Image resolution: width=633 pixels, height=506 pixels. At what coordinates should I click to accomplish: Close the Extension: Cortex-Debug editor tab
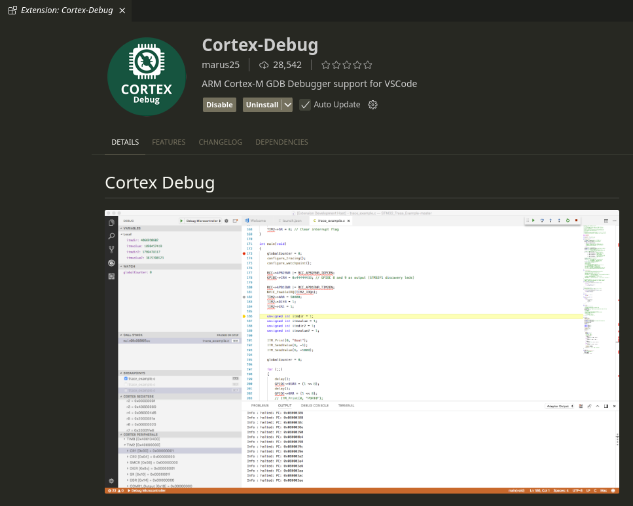122,10
